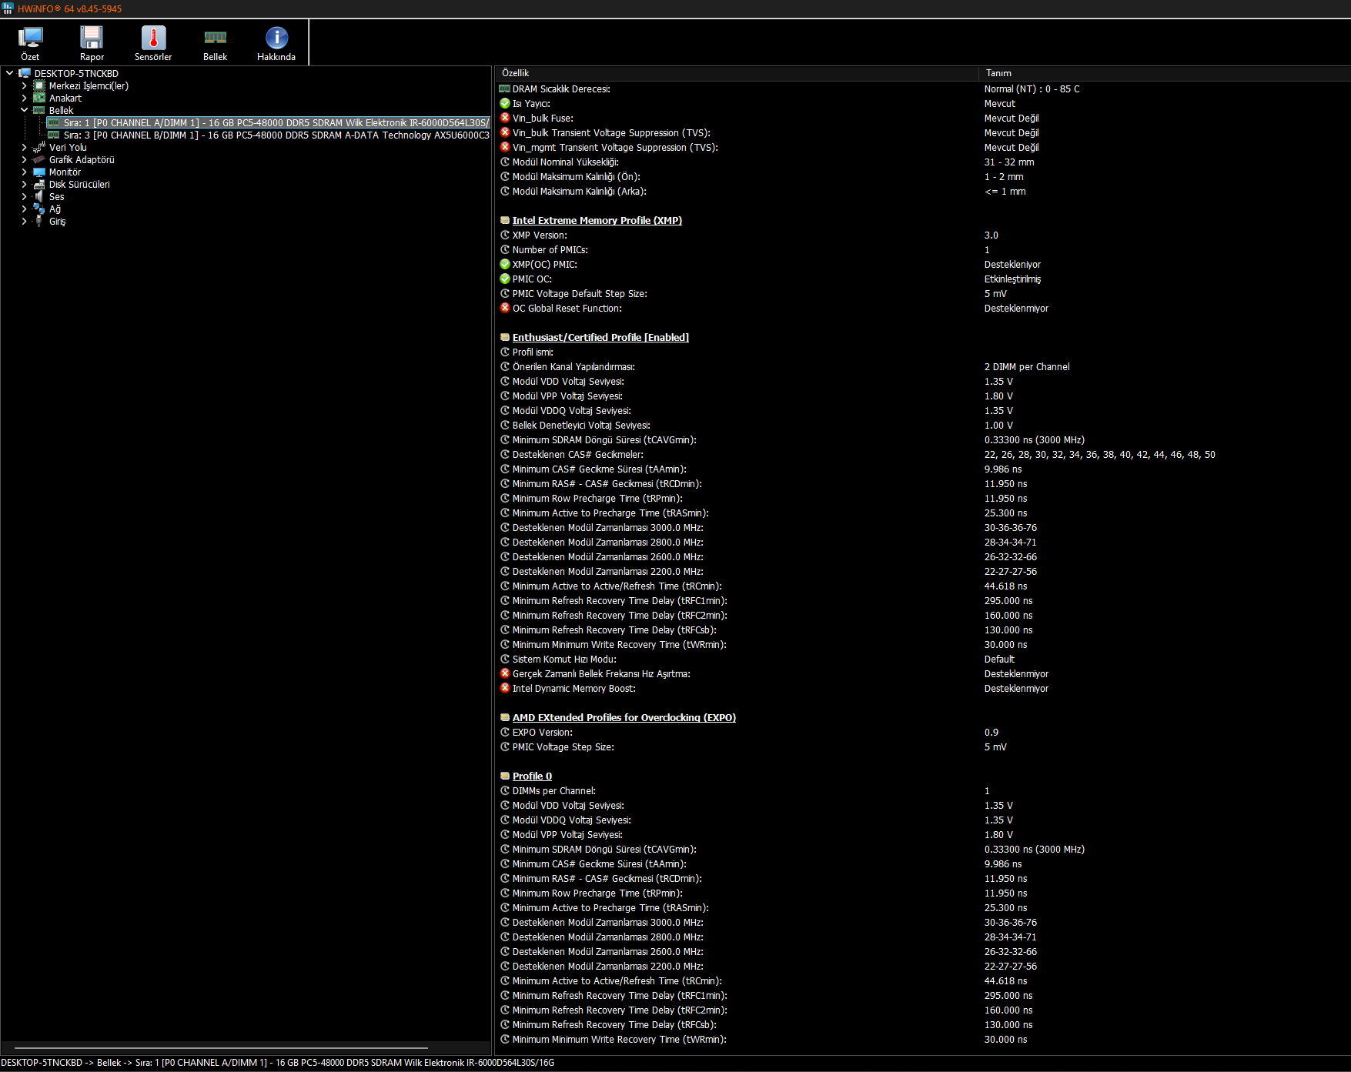1351x1072 pixels.
Task: Click the green check icon beside PMIC OC
Action: click(x=505, y=279)
